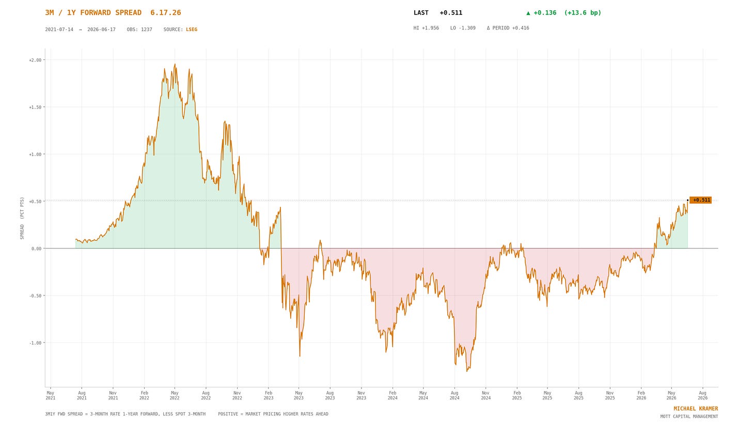Click the "May 2024" x-axis label
Viewport: 752px width, 423px height.
[423, 395]
